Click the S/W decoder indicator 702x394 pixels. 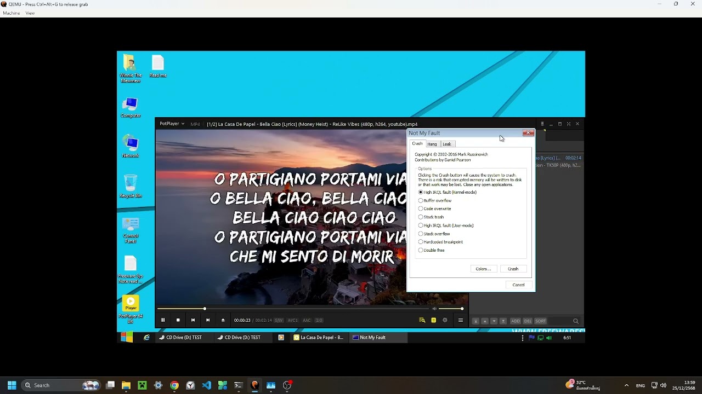tap(279, 320)
